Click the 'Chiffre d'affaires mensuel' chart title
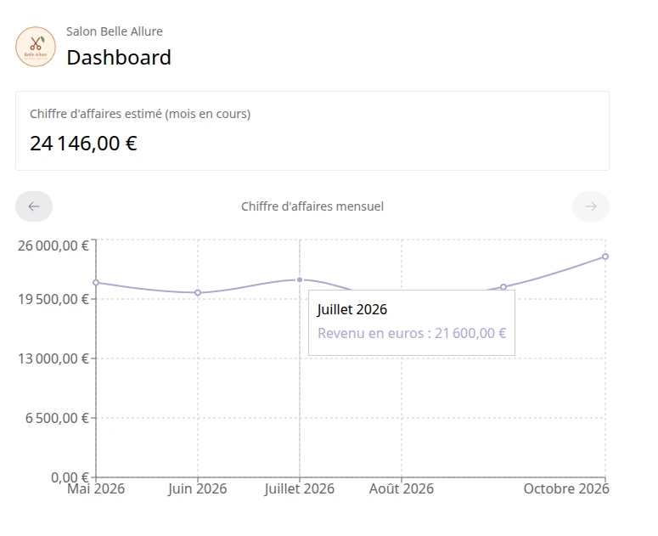The width and height of the screenshot is (658, 536). click(312, 206)
